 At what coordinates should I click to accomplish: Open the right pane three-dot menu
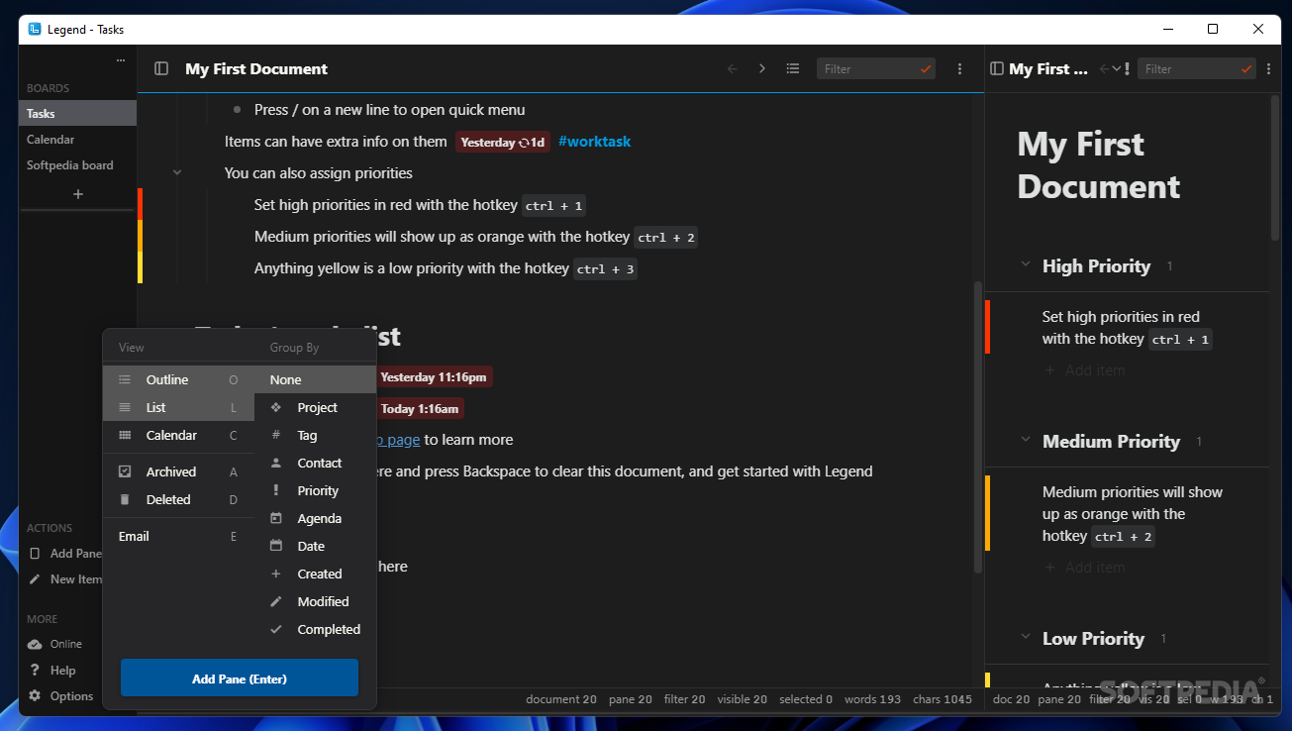click(x=1268, y=68)
